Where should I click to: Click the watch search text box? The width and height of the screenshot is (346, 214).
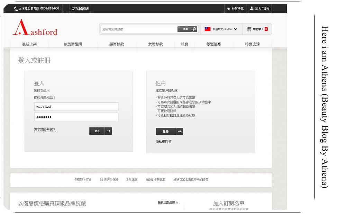139,29
